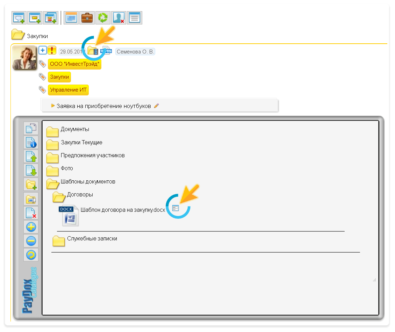
Task: Click the document info icon in sidebar
Action: (x=31, y=143)
